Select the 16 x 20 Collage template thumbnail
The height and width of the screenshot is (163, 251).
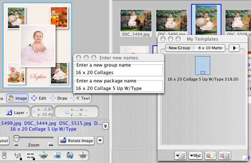(202, 66)
